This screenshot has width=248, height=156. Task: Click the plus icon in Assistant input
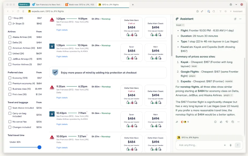point(225,145)
